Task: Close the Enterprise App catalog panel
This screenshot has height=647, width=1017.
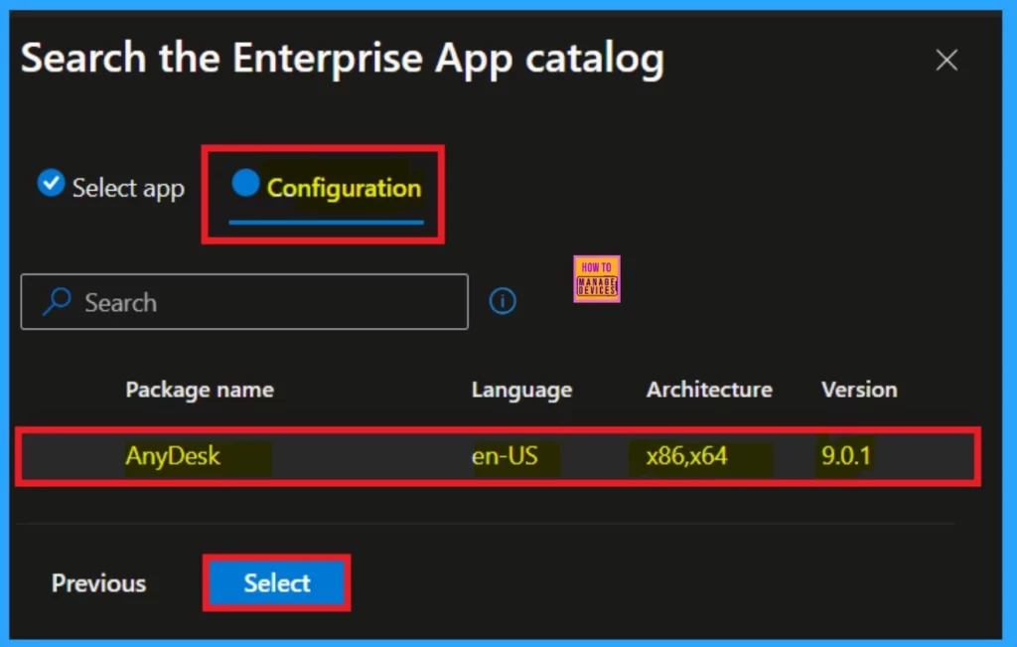Action: (946, 60)
